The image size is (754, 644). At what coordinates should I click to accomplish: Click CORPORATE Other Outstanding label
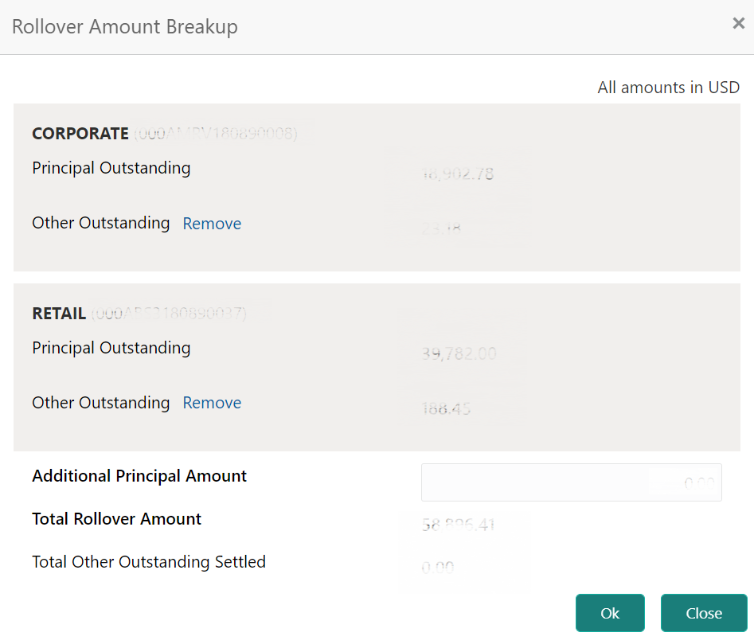click(101, 223)
